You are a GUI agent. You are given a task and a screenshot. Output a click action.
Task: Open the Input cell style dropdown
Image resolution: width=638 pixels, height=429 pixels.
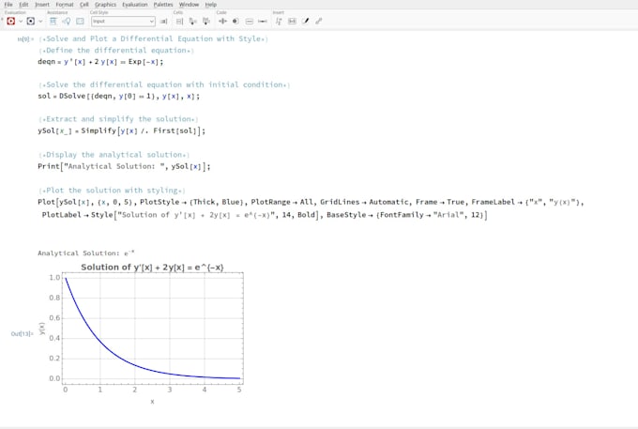(x=123, y=22)
